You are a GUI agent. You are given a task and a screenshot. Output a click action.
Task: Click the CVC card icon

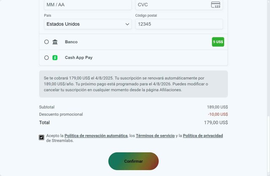click(216, 5)
